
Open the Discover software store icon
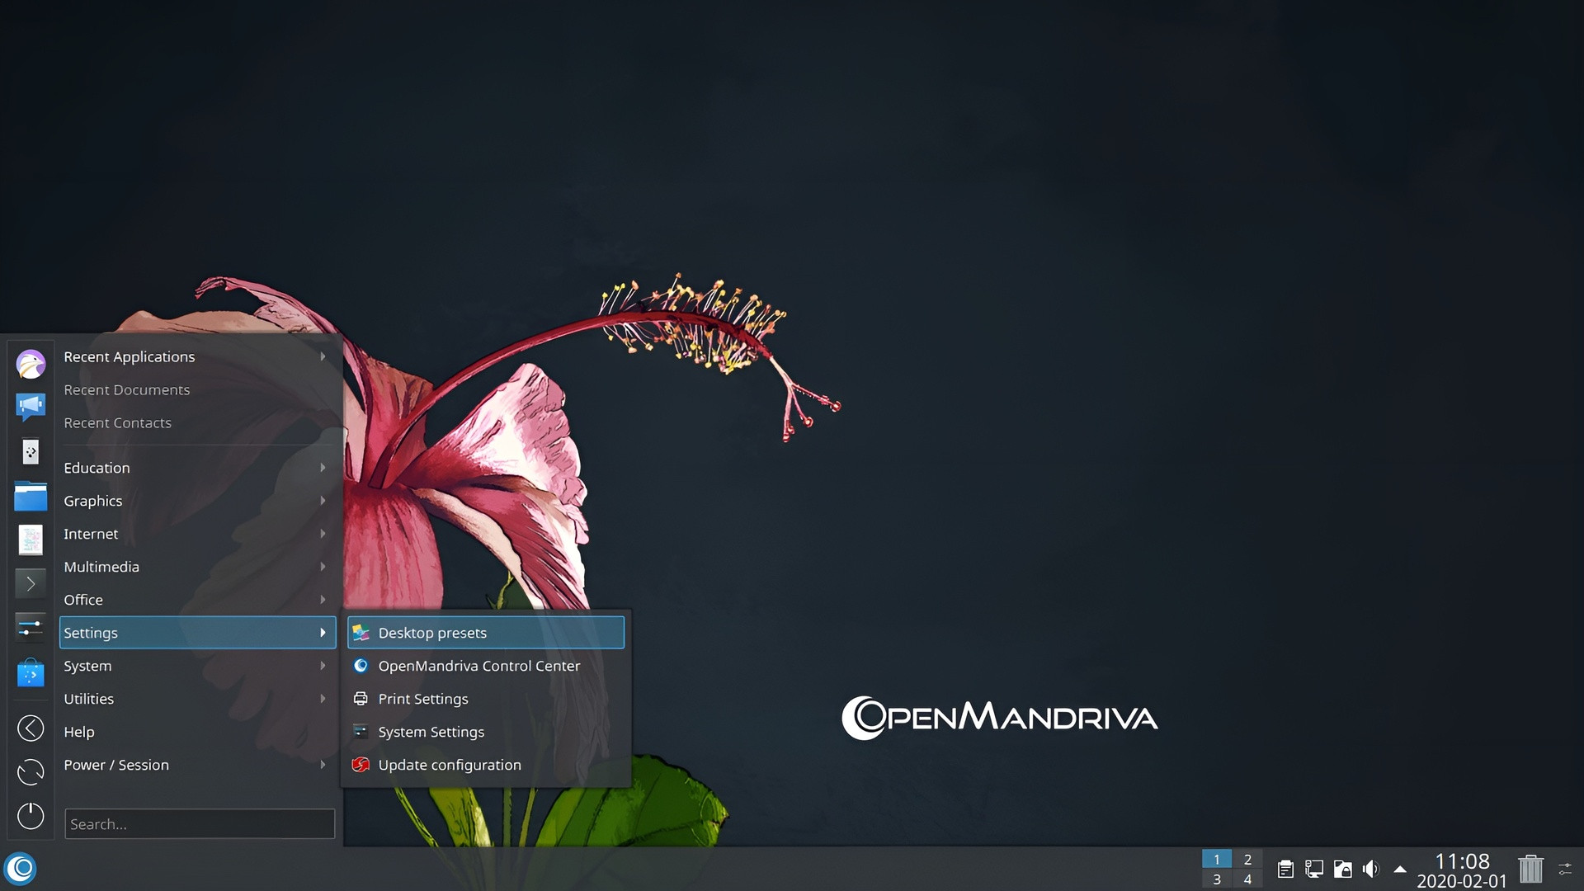click(31, 672)
